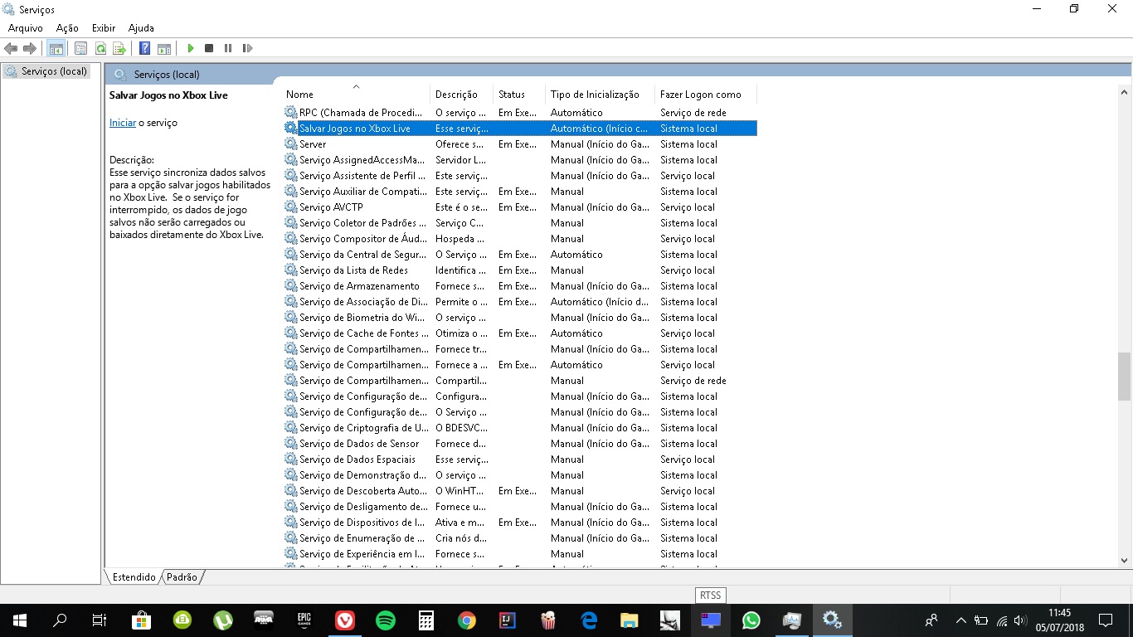1133x637 pixels.
Task: Open the Properties toolbar icon
Action: (80, 49)
